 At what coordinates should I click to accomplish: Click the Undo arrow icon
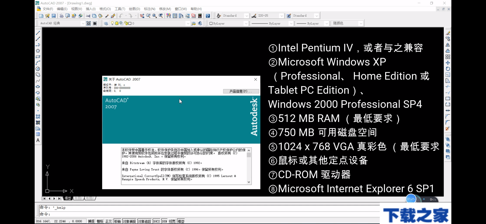pos(121,16)
